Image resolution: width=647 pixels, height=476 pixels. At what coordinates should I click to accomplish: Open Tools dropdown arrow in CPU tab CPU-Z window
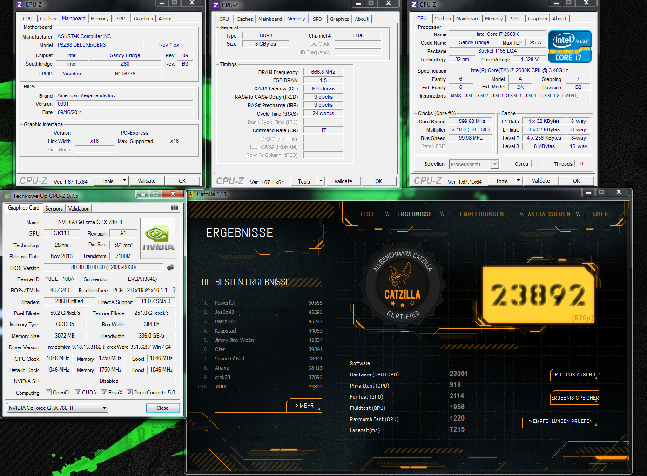point(519,181)
